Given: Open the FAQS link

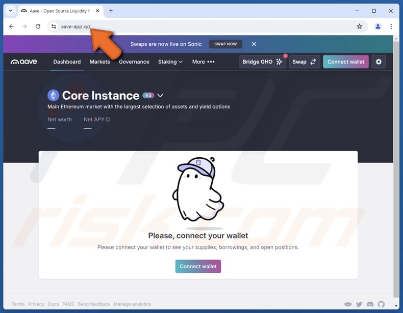Looking at the screenshot, I should click(68, 304).
